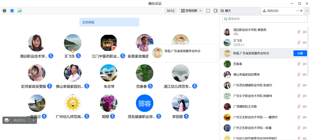Click muted mic badge beside 范春春 in grid
The height and width of the screenshot is (140, 310).
point(150,86)
